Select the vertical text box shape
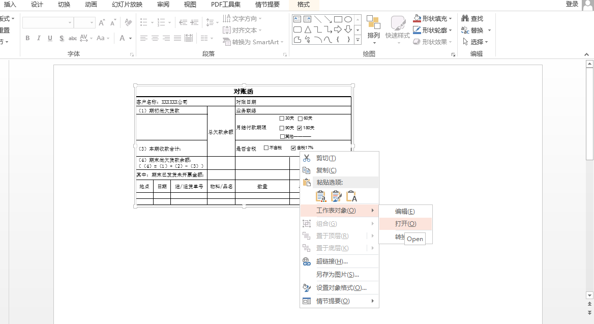Viewport: 594px width, 324px height. coord(307,19)
